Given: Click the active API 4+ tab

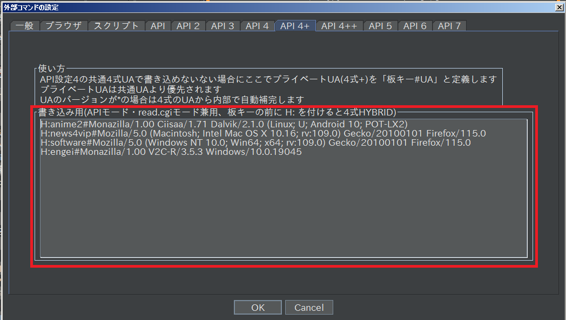Looking at the screenshot, I should (295, 25).
